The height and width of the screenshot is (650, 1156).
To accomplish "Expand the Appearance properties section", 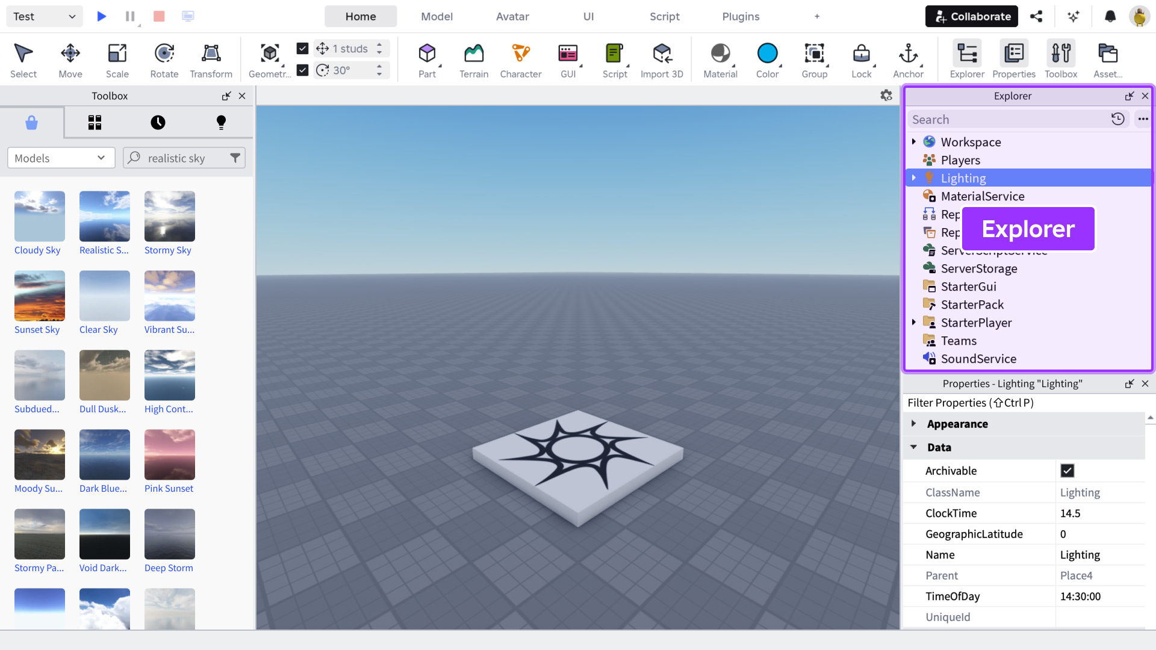I will coord(914,424).
